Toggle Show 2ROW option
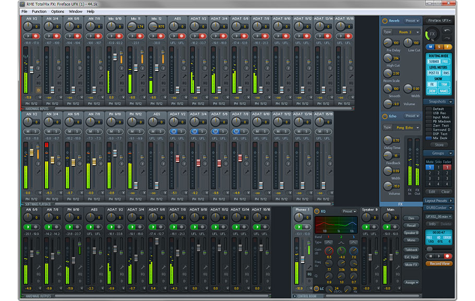This screenshot has width=475, height=301. point(432,91)
